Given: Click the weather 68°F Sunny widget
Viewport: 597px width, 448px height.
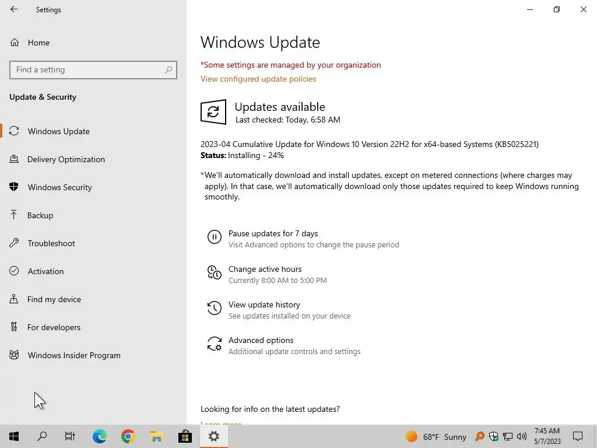Looking at the screenshot, I should point(436,436).
